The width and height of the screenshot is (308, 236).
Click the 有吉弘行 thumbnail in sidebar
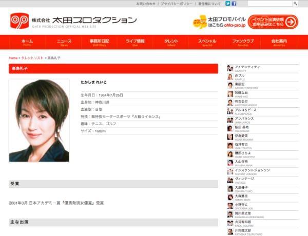[230, 103]
